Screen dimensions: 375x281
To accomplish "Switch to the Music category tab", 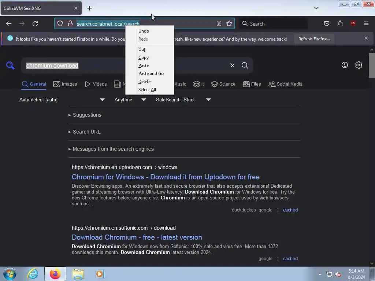I will point(180,84).
